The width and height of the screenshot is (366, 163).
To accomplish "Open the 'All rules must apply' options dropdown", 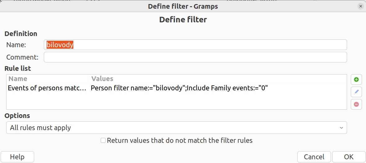I will (x=176, y=128).
